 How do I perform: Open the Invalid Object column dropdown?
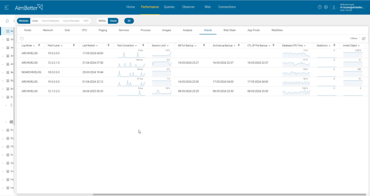point(359,46)
